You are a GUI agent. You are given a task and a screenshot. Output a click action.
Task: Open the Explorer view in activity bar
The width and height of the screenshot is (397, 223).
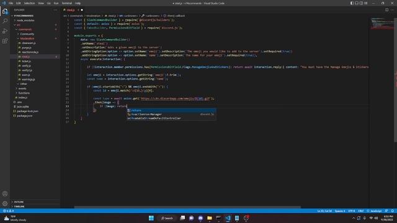pyautogui.click(x=5, y=11)
